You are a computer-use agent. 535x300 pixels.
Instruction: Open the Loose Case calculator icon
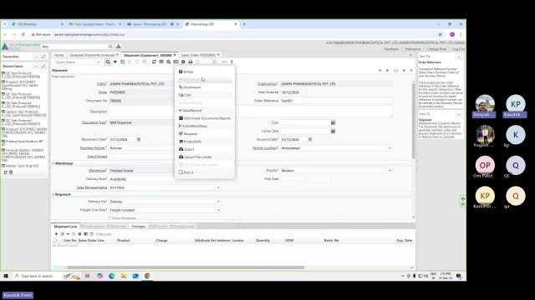click(333, 131)
